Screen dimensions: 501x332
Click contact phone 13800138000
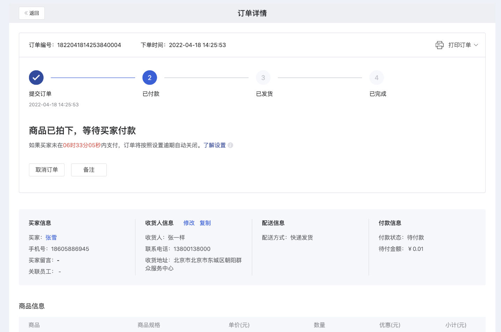pyautogui.click(x=192, y=249)
